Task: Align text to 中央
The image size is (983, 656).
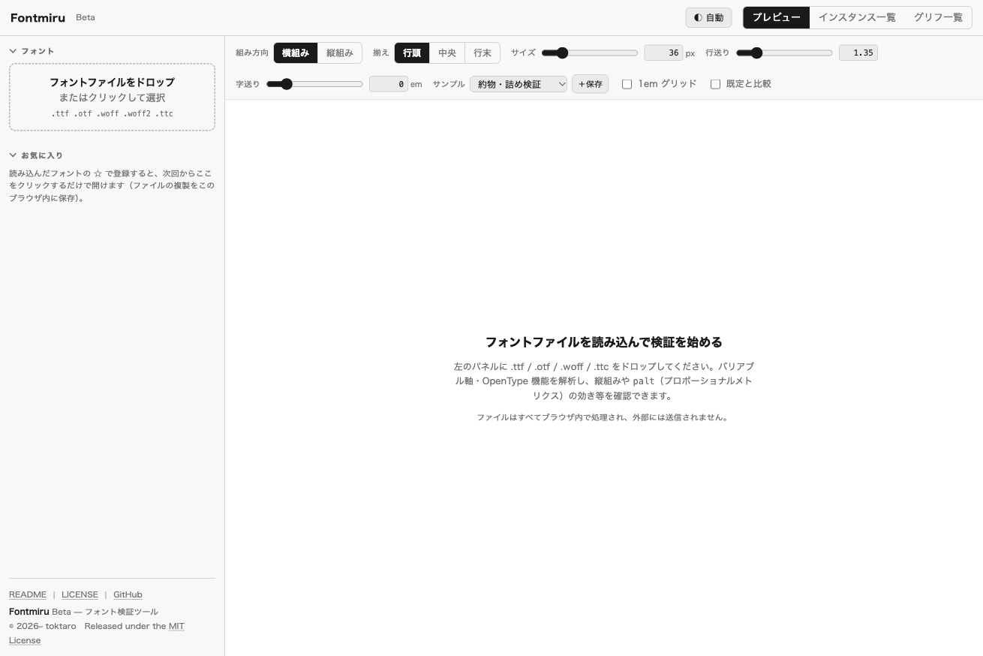Action: click(447, 53)
